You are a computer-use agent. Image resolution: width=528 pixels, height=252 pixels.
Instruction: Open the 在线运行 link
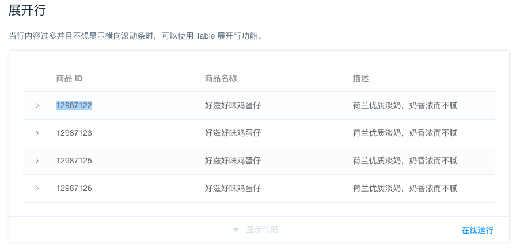tap(477, 230)
